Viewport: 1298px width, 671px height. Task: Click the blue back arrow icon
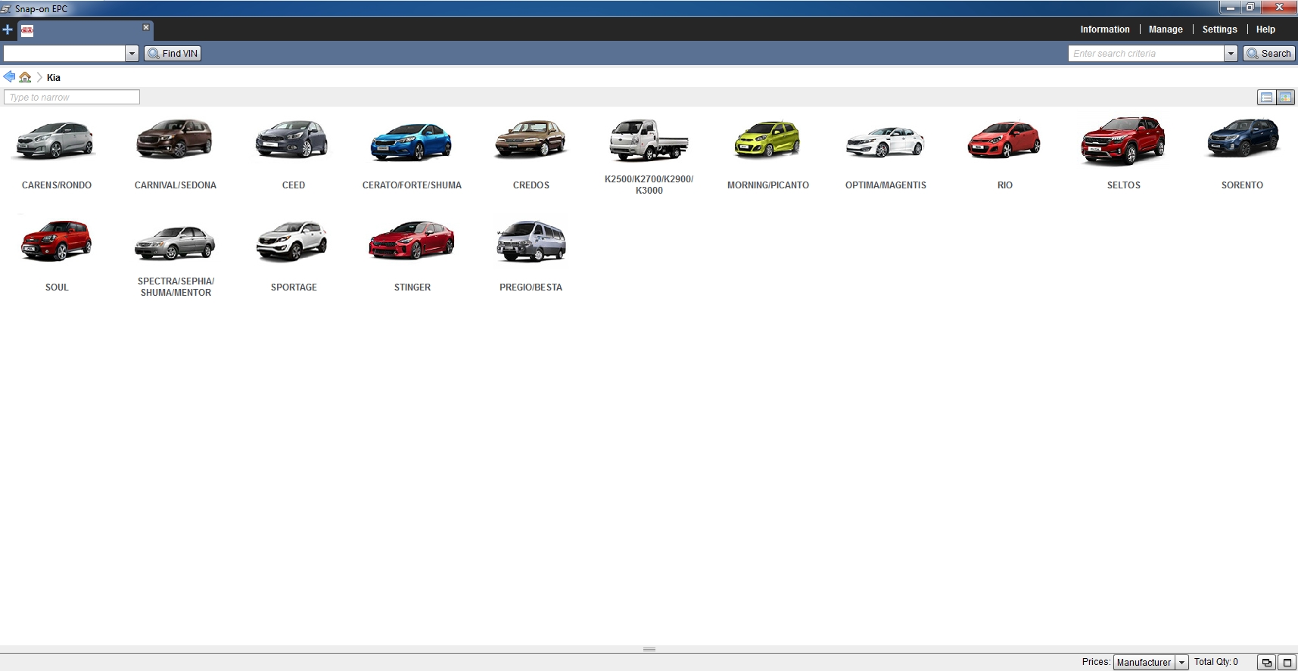point(9,77)
